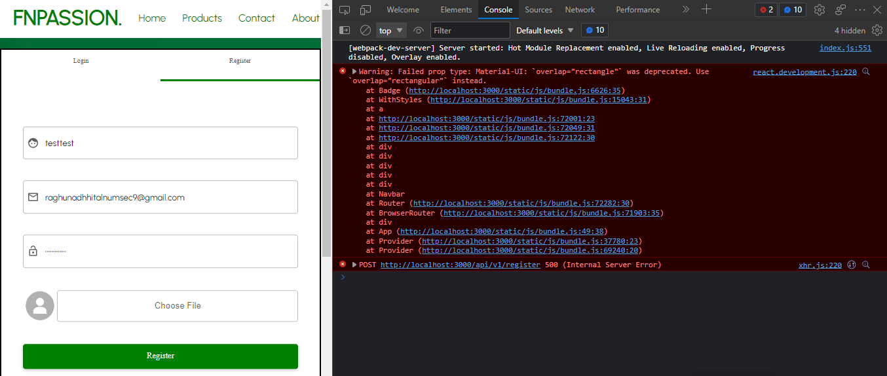Switch to the Elements tab
This screenshot has height=376, width=887.
(x=456, y=10)
